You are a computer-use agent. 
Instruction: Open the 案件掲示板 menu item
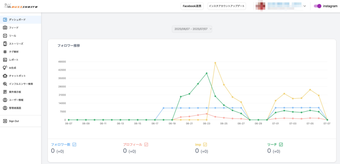pos(15,92)
